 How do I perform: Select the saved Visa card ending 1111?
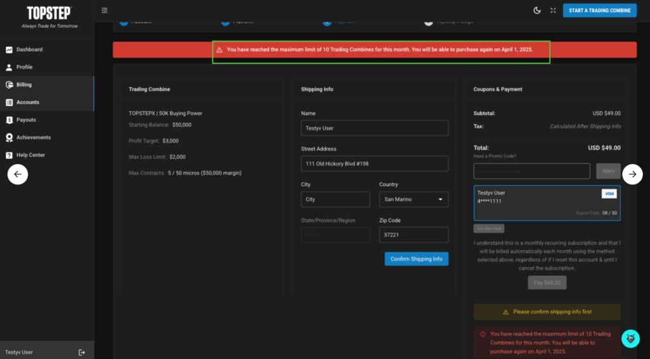[547, 203]
